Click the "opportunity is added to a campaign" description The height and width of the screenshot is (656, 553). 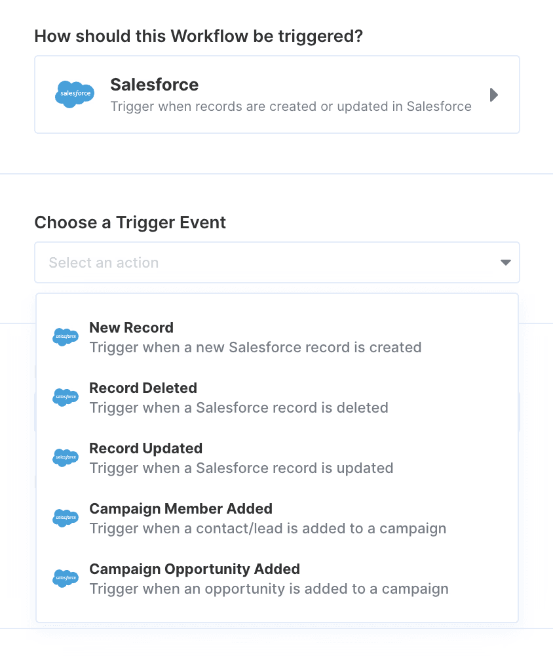[x=269, y=588]
